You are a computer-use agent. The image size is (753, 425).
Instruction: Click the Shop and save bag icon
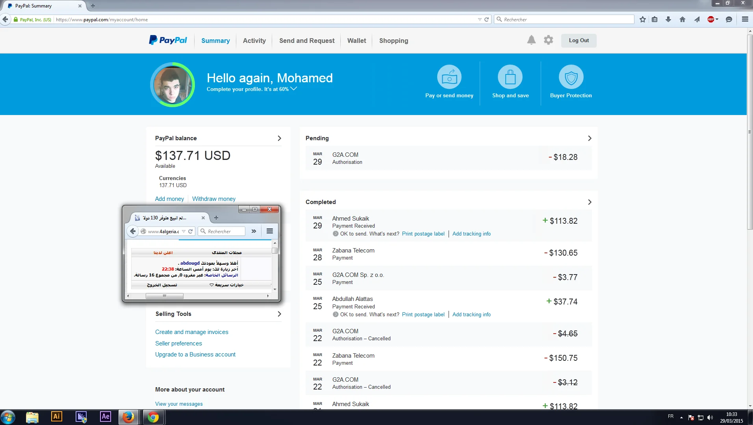(x=510, y=77)
